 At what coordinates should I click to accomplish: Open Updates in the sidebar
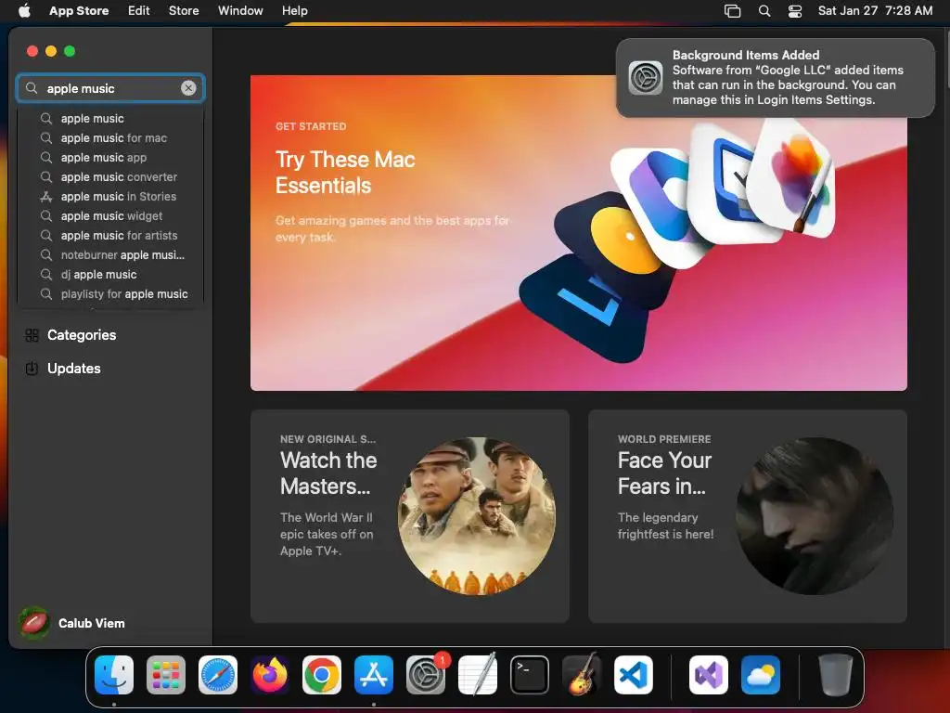tap(111, 368)
